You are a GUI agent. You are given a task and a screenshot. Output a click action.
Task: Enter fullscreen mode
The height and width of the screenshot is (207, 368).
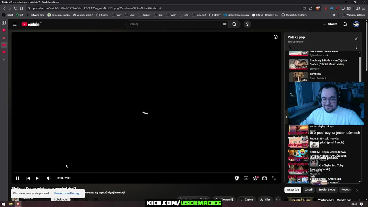[x=274, y=178]
